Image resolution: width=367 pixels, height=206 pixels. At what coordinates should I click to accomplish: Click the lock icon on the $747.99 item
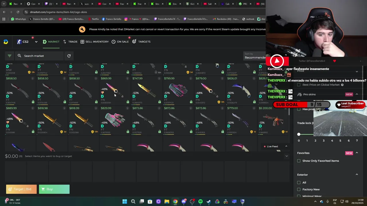(159, 102)
